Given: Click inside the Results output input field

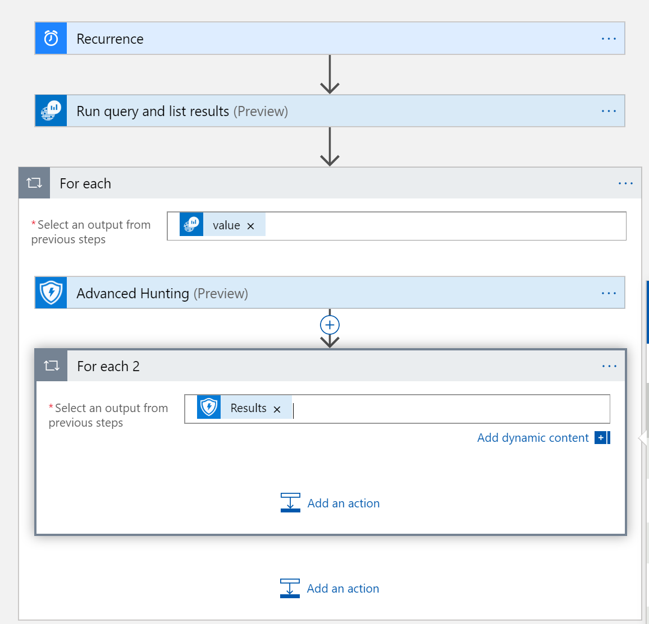Looking at the screenshot, I should coord(393,408).
